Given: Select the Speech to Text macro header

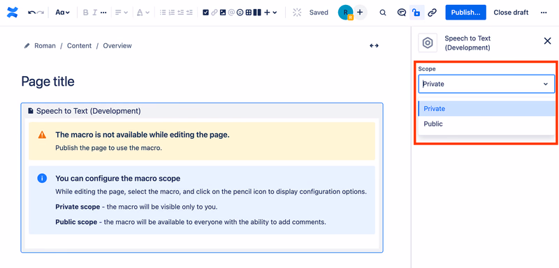Looking at the screenshot, I should coord(202,111).
